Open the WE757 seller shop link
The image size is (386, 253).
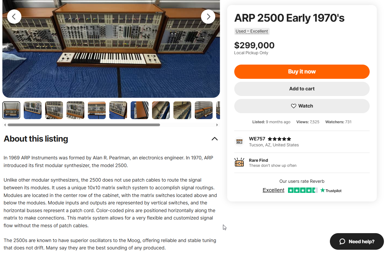(257, 139)
